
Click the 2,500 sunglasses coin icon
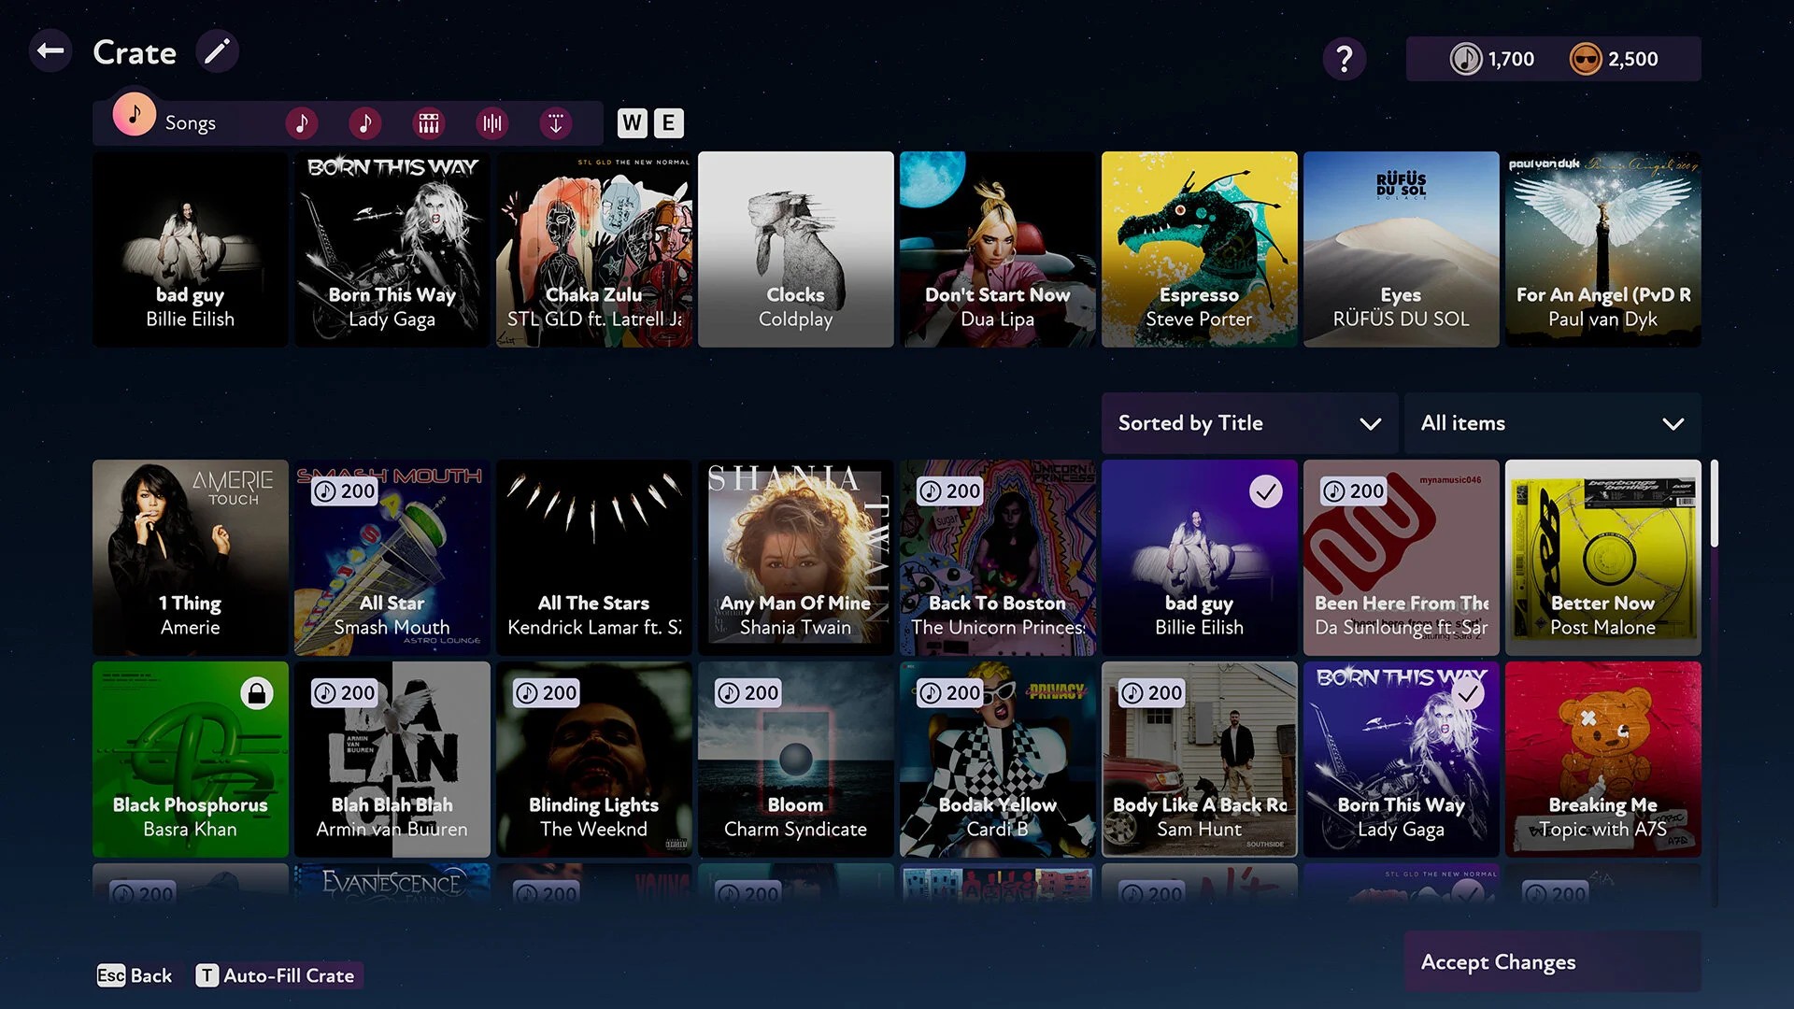coord(1585,59)
